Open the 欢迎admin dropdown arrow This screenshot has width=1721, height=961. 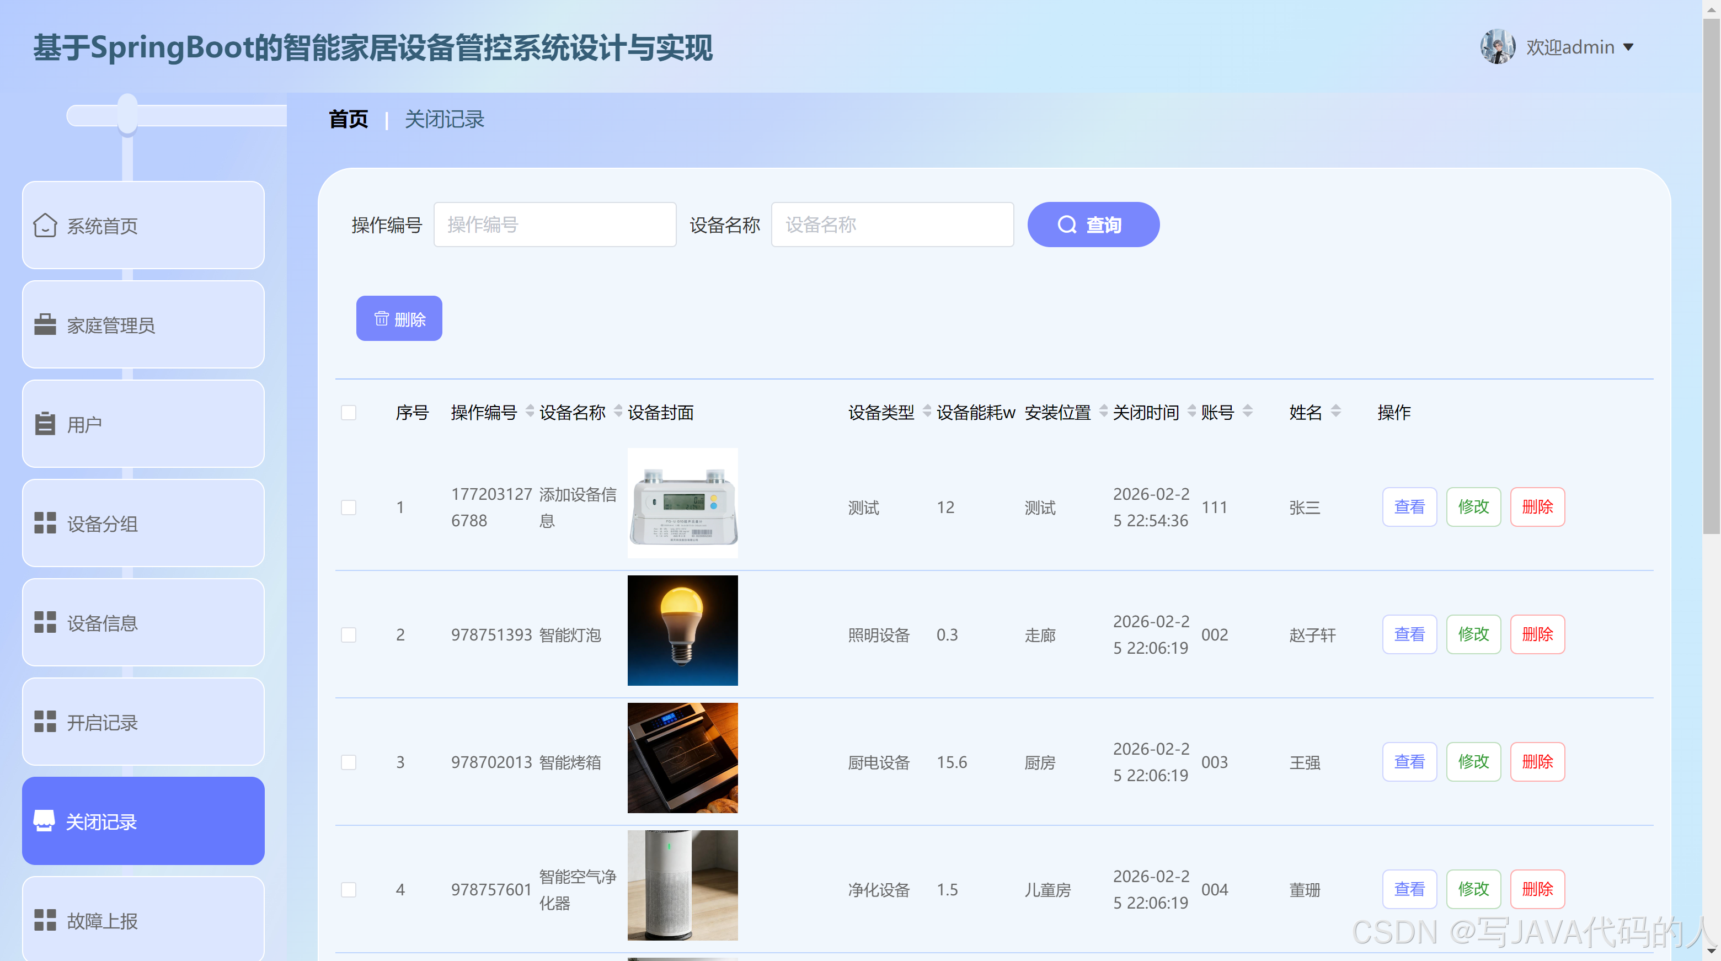click(x=1628, y=47)
